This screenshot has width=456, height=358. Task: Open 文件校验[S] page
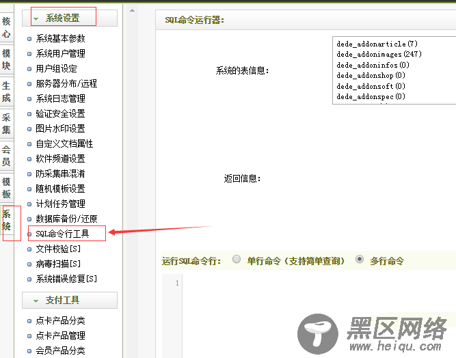[x=58, y=249]
